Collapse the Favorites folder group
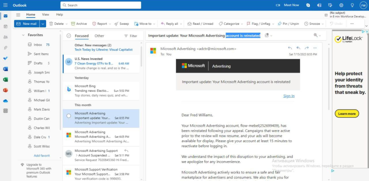Screen dimensions: 369x181 pos(23,35)
